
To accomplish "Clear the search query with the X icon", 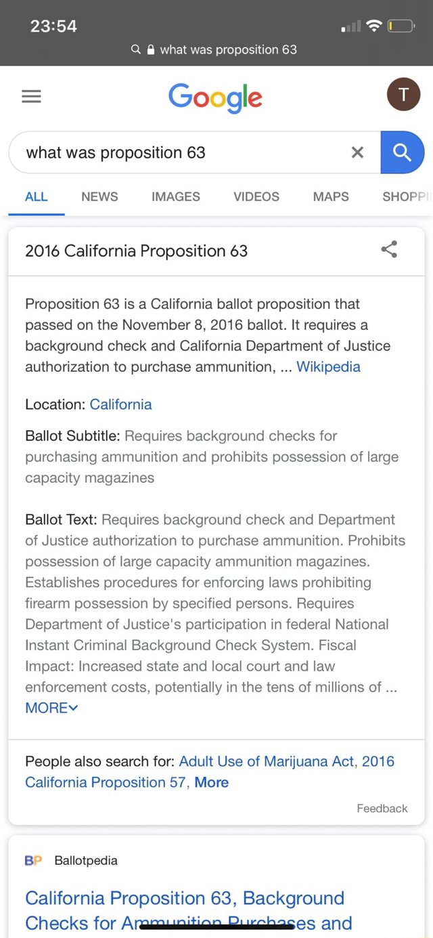I will click(357, 152).
